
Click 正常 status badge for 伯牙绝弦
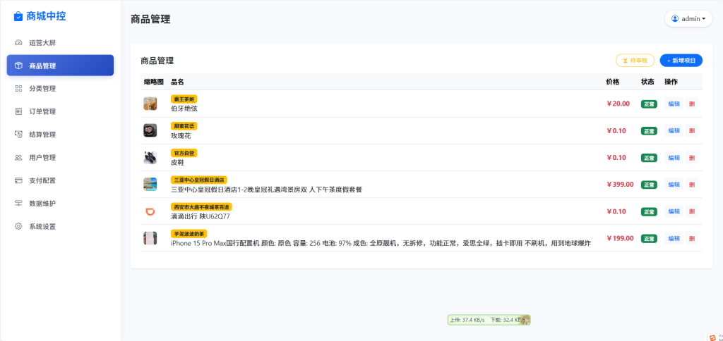650,104
